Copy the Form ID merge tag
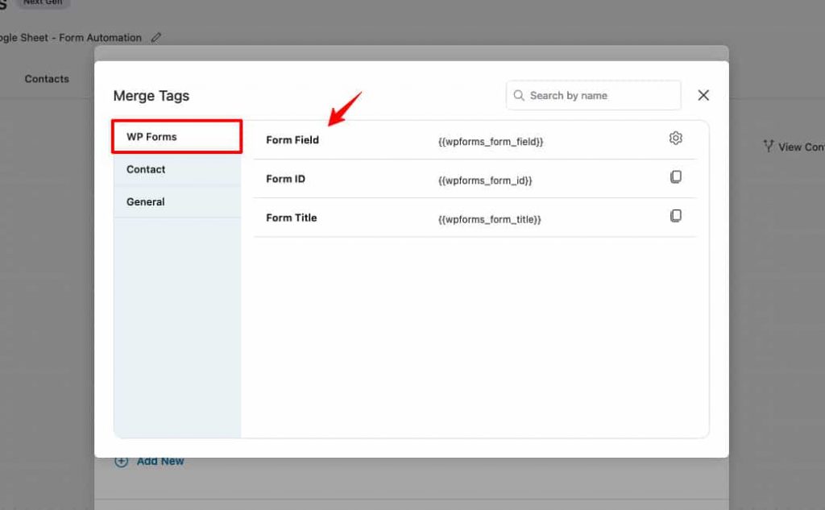Image resolution: width=825 pixels, height=510 pixels. point(676,176)
